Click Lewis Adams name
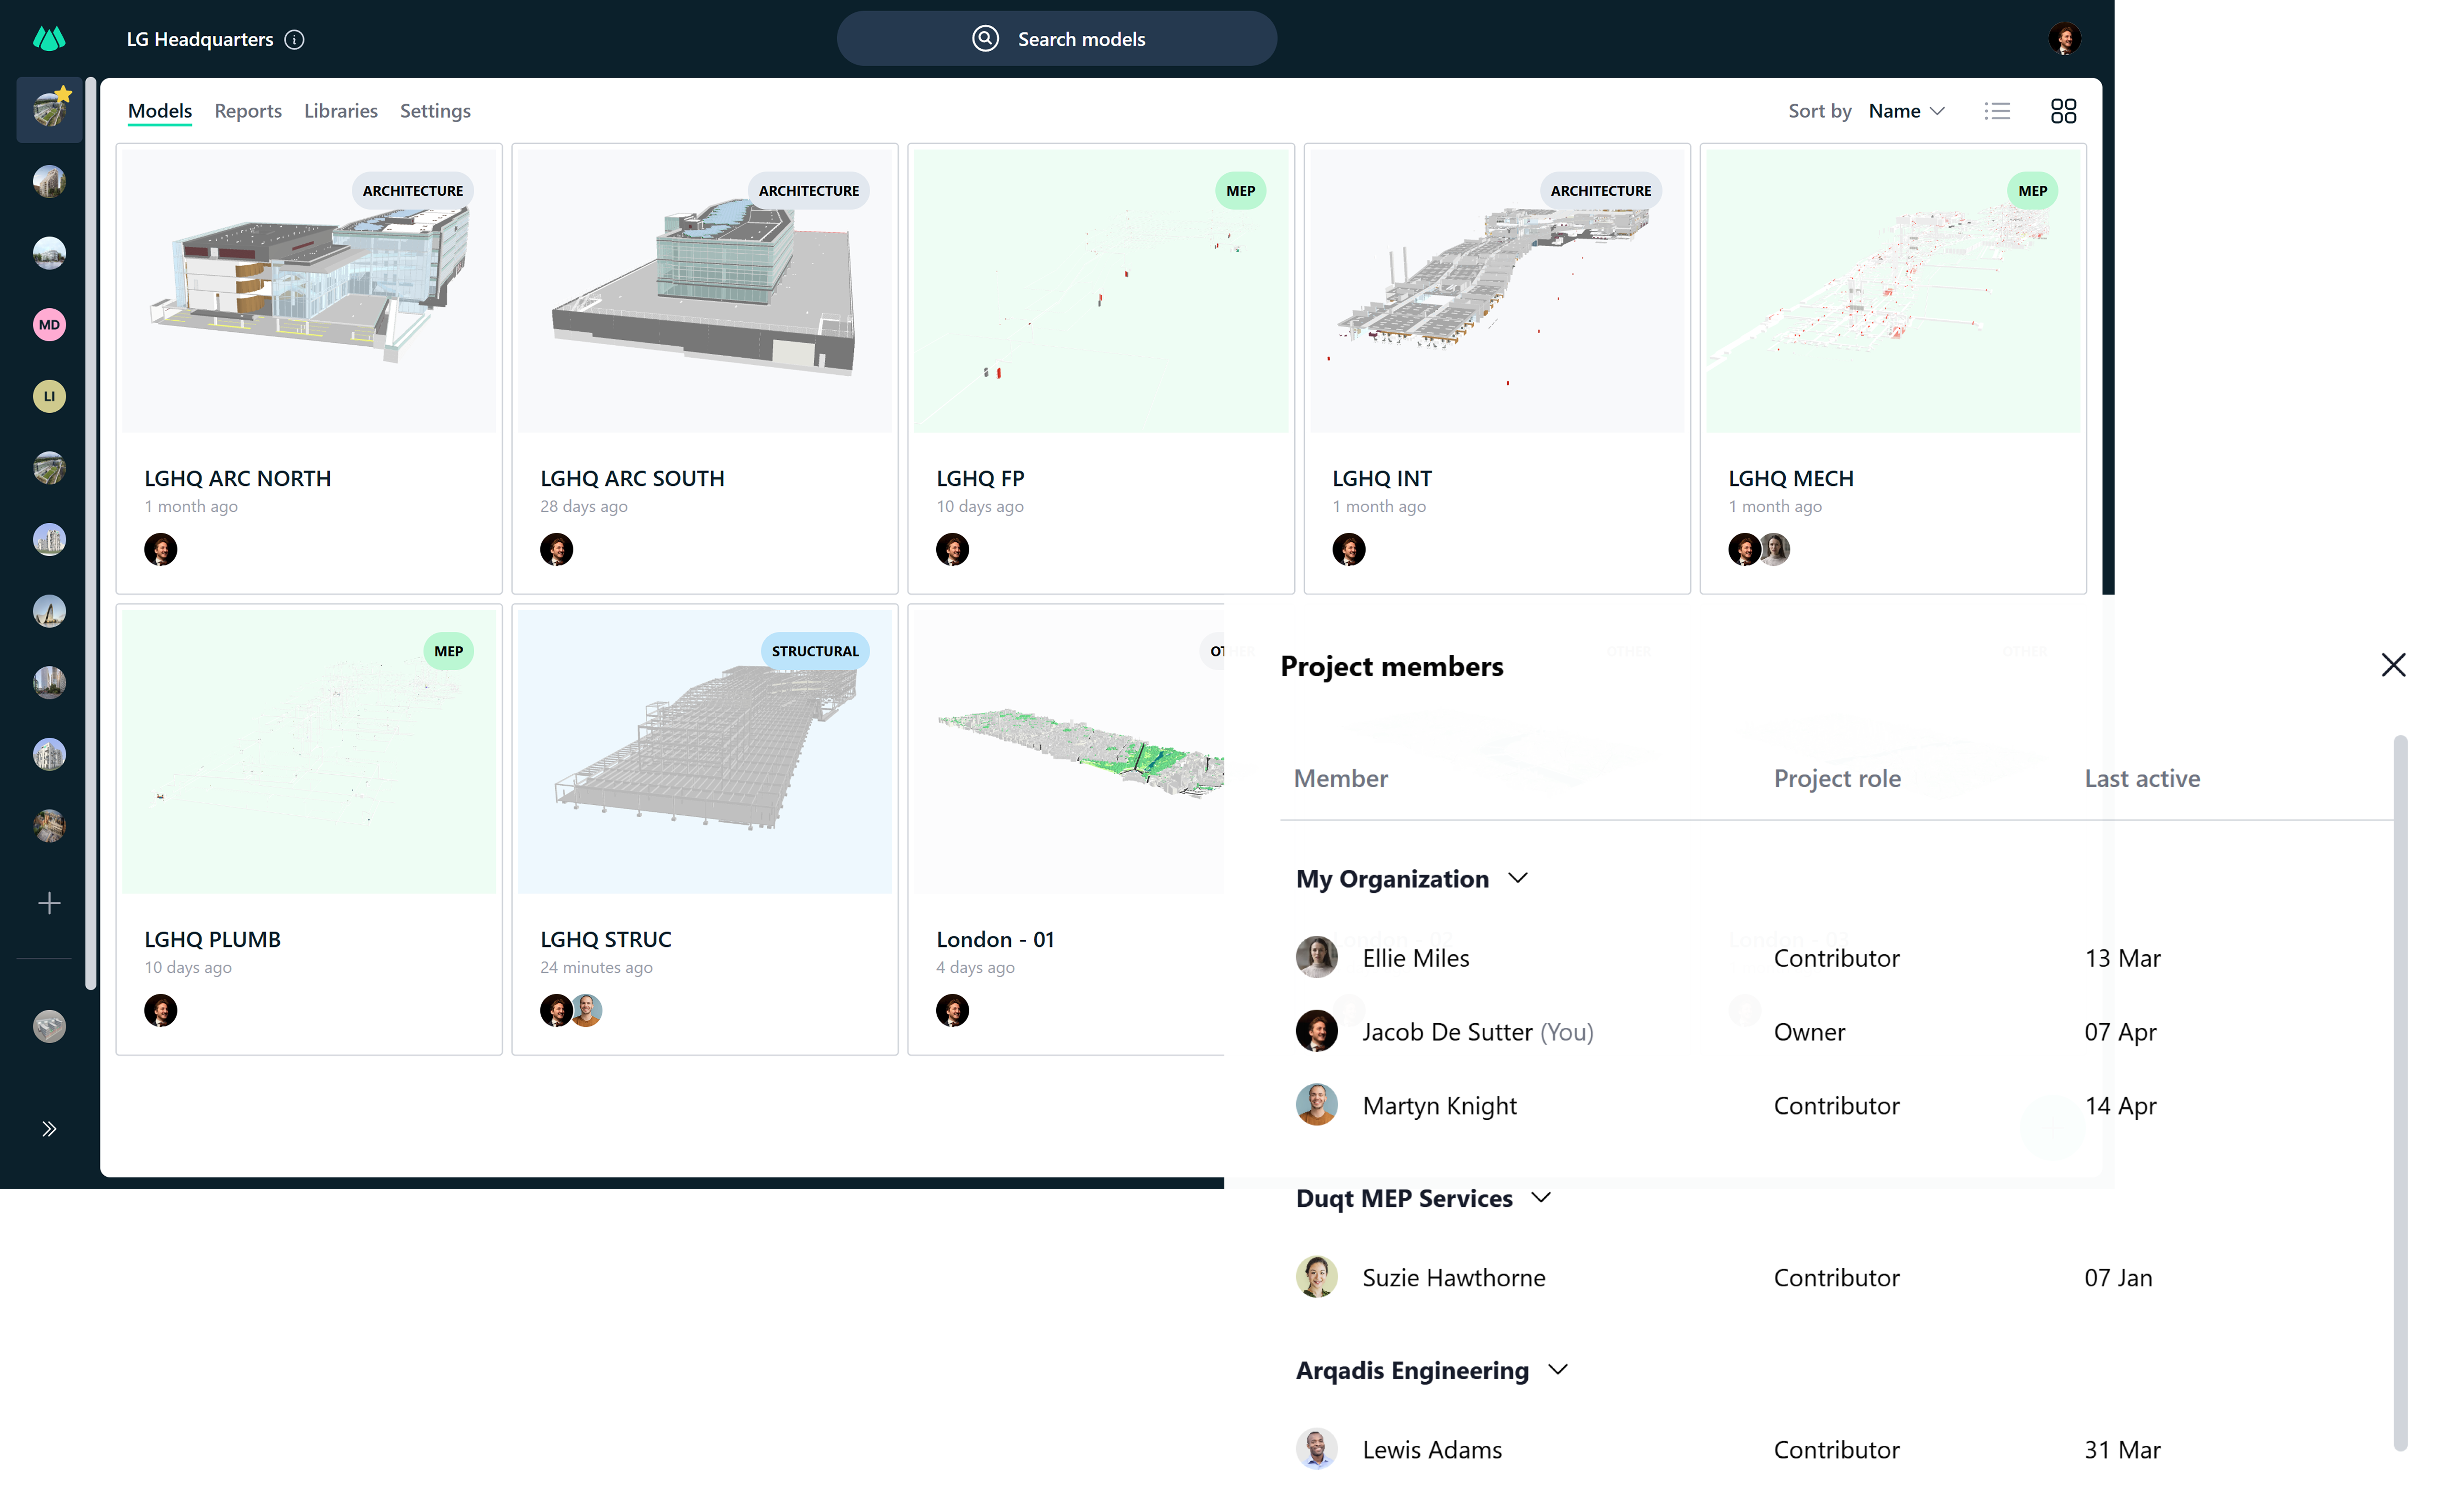Screen dimensions: 2464x1509 pyautogui.click(x=1432, y=1449)
